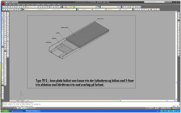Click the Windows start button

(5, 111)
